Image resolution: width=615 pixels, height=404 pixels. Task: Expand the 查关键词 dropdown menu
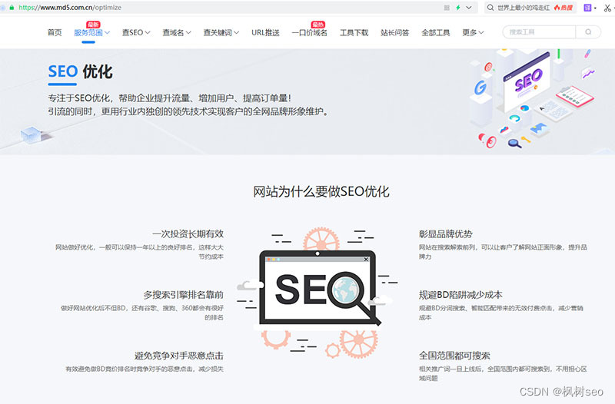221,32
